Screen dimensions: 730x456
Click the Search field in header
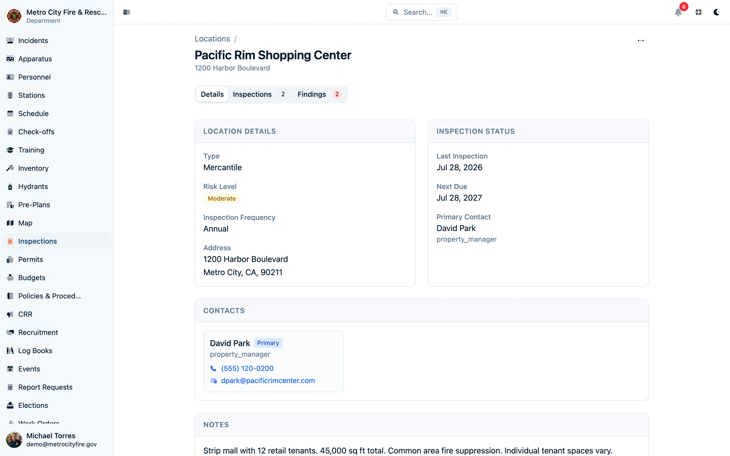click(422, 12)
